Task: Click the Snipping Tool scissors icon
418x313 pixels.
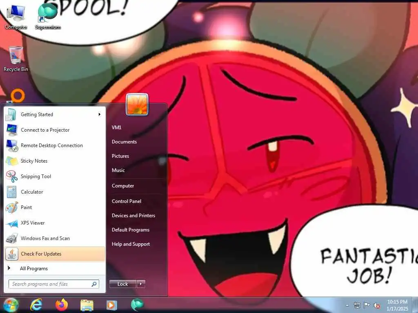Action: pyautogui.click(x=11, y=176)
